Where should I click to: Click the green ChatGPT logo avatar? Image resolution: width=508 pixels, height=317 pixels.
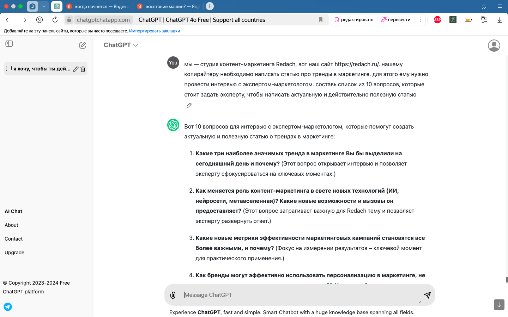coord(173,125)
